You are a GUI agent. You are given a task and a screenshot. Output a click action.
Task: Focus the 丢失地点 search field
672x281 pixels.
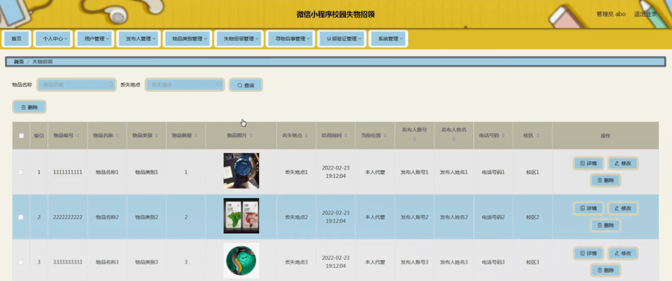[185, 85]
